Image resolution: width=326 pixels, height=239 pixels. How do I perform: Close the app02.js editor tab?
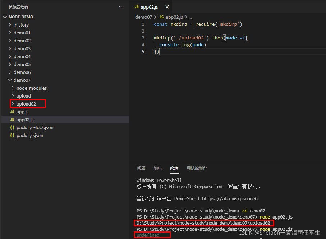coord(167,7)
